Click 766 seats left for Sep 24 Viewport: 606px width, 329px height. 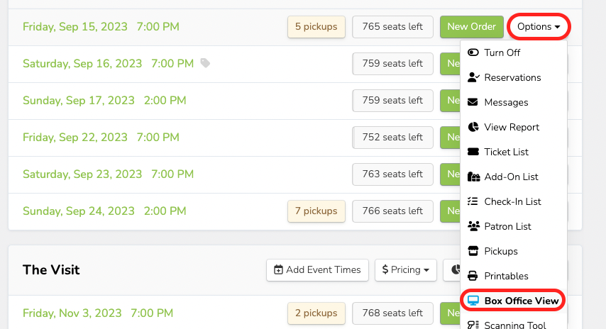[392, 211]
